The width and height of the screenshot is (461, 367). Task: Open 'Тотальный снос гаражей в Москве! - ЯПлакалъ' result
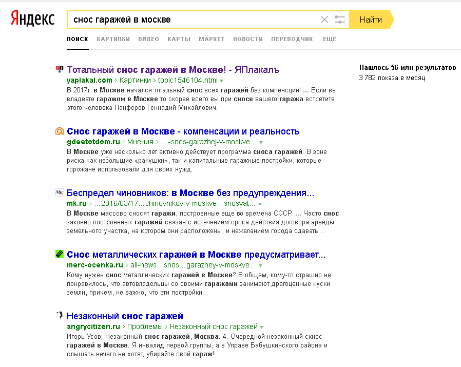pyautogui.click(x=173, y=70)
